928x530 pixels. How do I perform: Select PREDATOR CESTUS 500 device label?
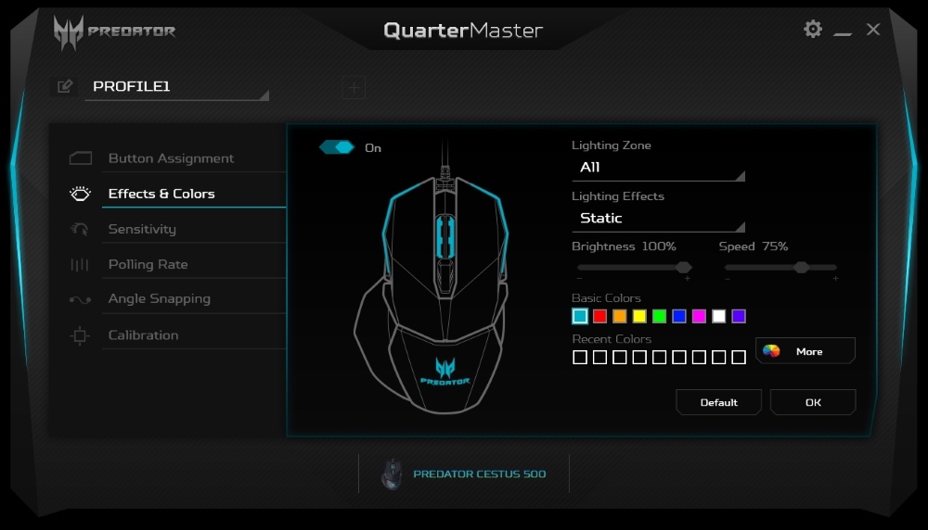pos(480,473)
